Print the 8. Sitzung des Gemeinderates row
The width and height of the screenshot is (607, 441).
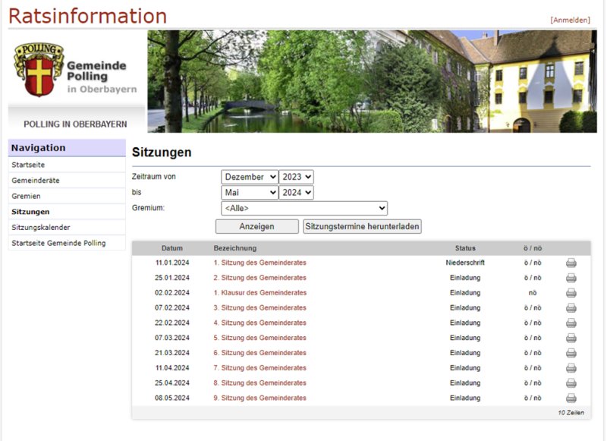(x=571, y=383)
